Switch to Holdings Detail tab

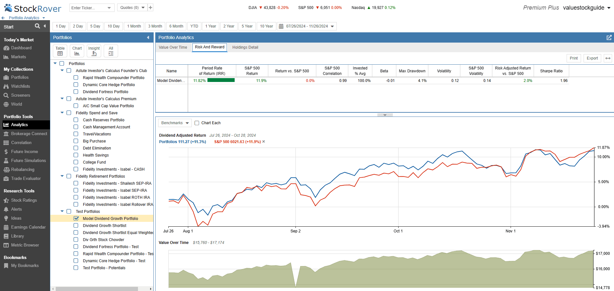pos(245,47)
